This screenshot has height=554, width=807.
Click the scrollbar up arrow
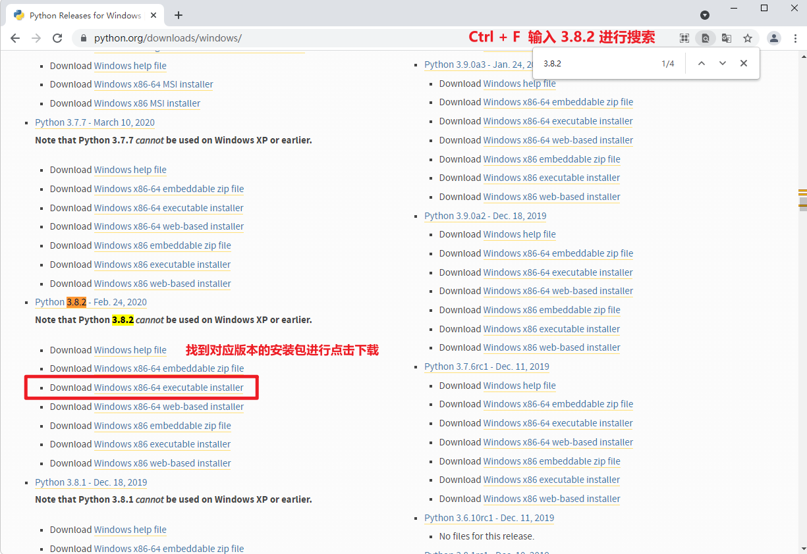point(802,55)
